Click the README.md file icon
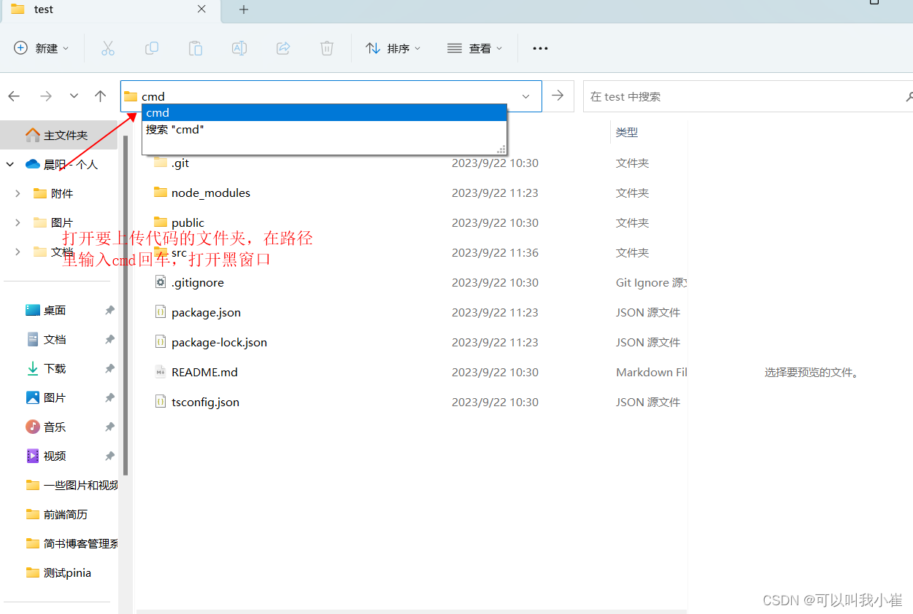Viewport: 913px width, 614px height. (x=161, y=372)
